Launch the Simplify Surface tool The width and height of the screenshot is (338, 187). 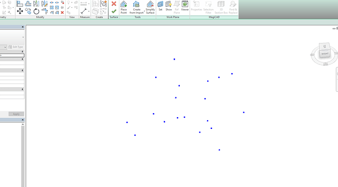tap(150, 7)
